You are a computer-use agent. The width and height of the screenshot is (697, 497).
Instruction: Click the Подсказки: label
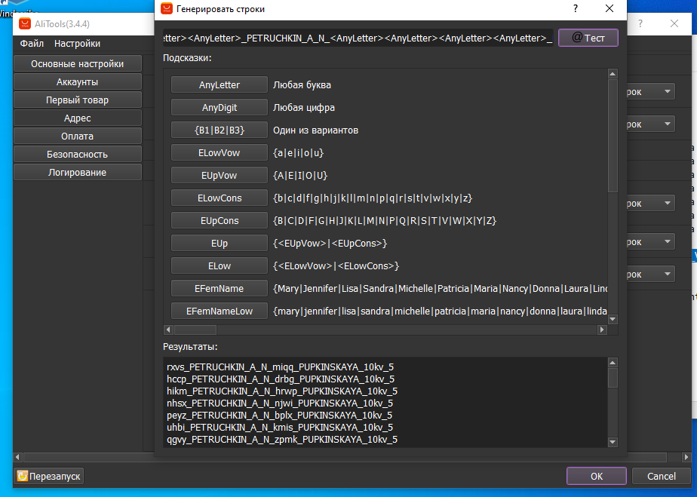[x=187, y=58]
